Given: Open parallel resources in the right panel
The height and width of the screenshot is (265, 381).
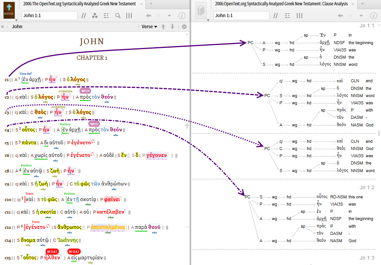Looking at the screenshot, I should pos(275,16).
